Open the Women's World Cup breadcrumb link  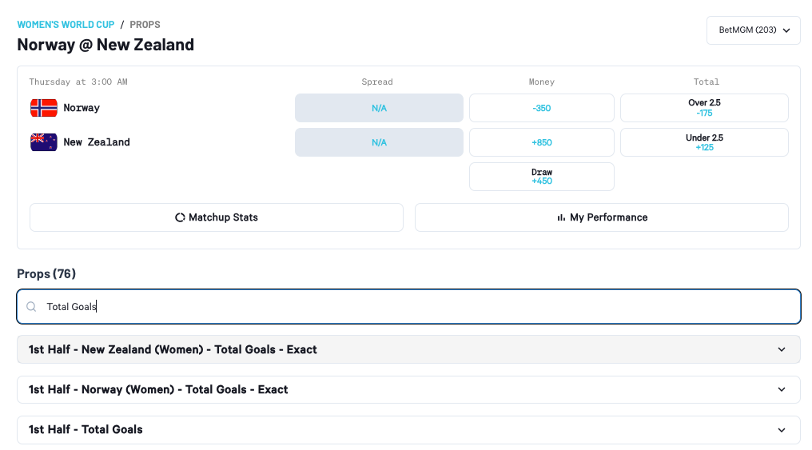coord(66,25)
